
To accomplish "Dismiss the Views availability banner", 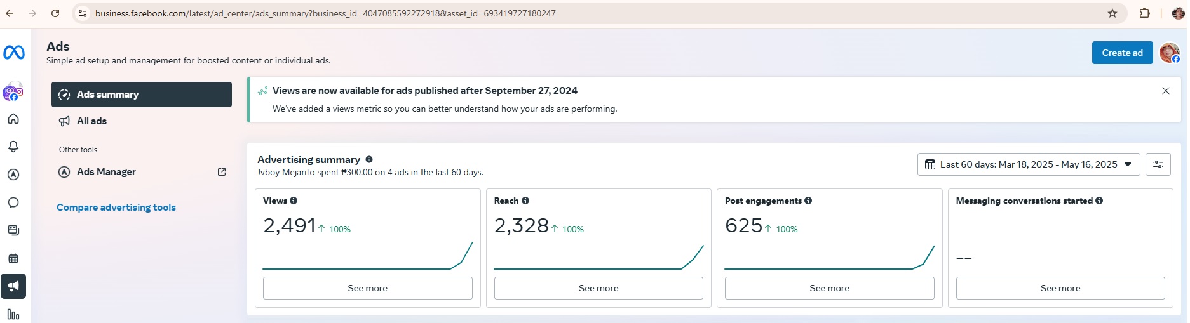I will (1165, 91).
